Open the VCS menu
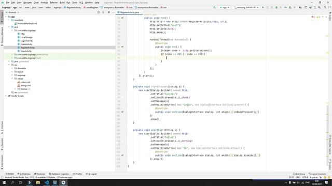Image resolution: width=332 pixels, height=186 pixels. click(x=81, y=3)
